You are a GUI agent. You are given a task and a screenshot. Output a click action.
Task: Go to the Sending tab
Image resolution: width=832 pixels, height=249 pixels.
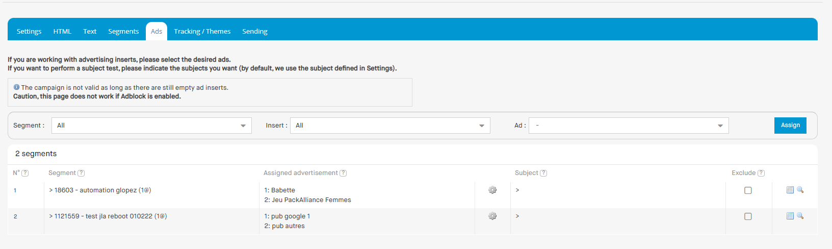coord(255,31)
